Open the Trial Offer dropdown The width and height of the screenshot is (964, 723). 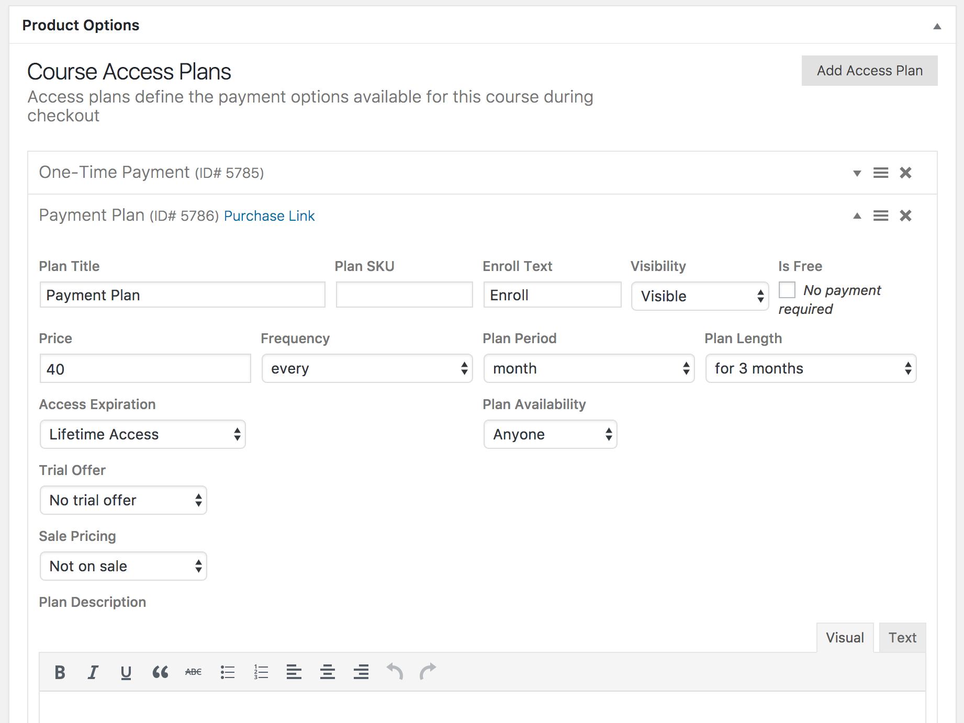click(124, 501)
